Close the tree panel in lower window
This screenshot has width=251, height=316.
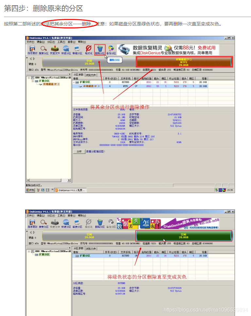click(70, 248)
